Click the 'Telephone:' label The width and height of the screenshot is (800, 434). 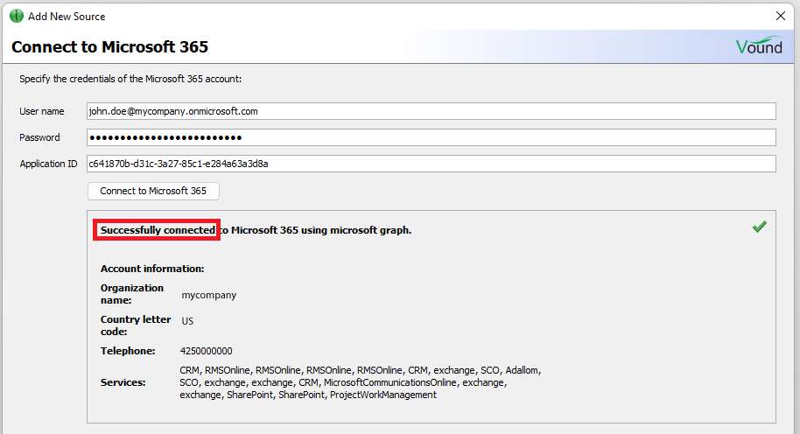(x=128, y=351)
